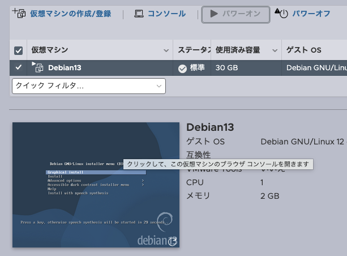The width and height of the screenshot is (347, 256).
Task: Click the 標準 status check icon
Action: pyautogui.click(x=183, y=69)
